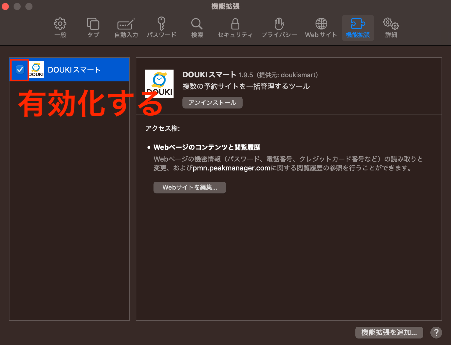Click the アクセス権: label
The width and height of the screenshot is (451, 345).
coord(163,129)
